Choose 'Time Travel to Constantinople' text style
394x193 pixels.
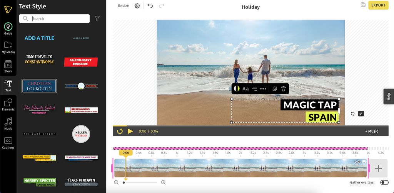(x=39, y=59)
